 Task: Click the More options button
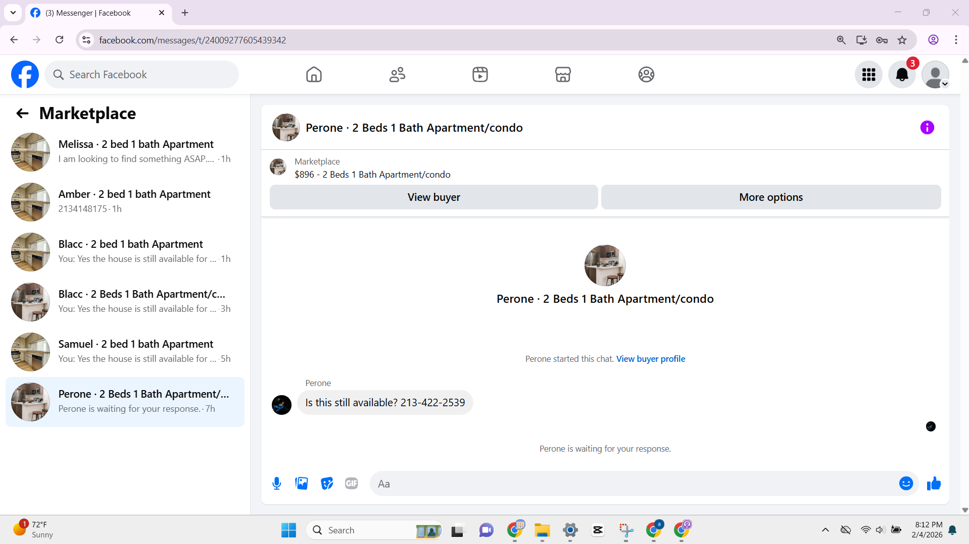tap(771, 197)
